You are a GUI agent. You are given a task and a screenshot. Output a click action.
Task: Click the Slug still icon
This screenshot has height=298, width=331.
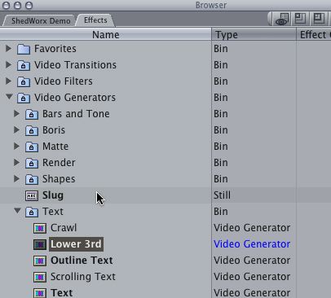(32, 195)
